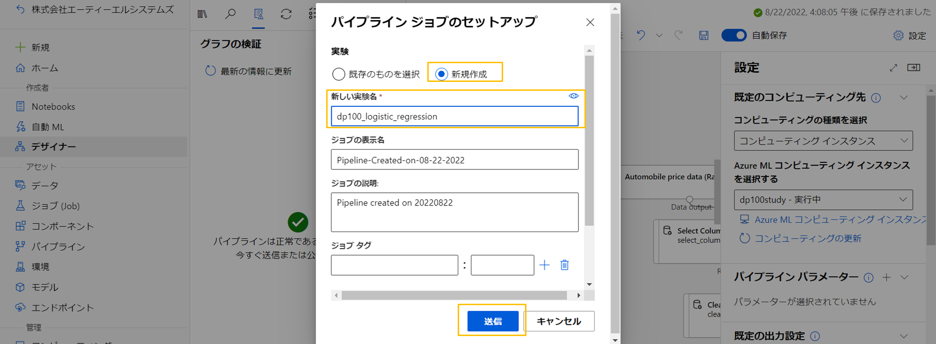Image resolution: width=936 pixels, height=344 pixels.
Task: Open コンピューティングの種類 dropdown
Action: coord(823,141)
